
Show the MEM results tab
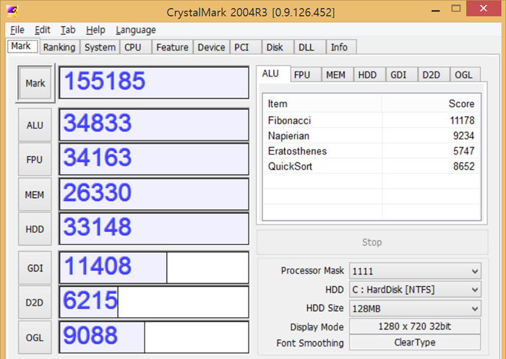[335, 74]
